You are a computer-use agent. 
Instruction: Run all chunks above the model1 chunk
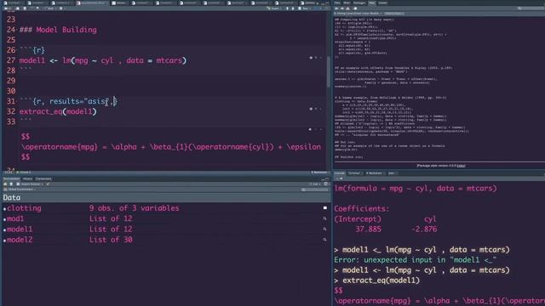click(x=316, y=58)
